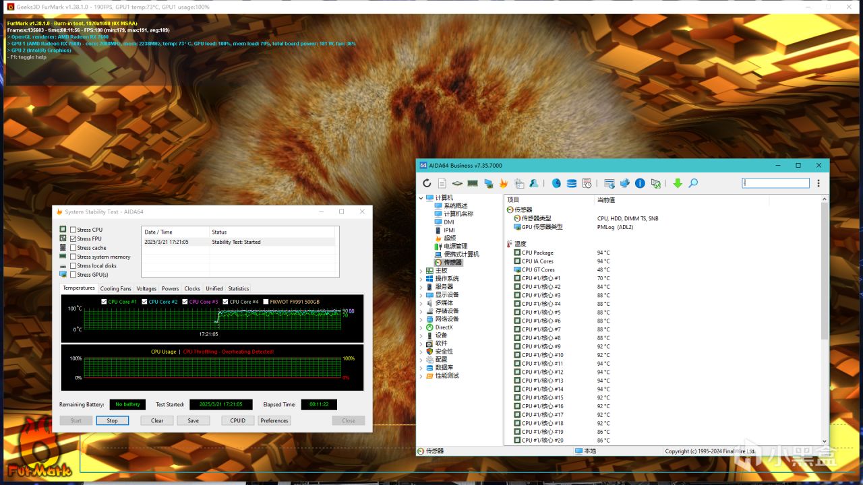Click the blue info circle toolbar icon
The image size is (863, 485).
(x=640, y=183)
